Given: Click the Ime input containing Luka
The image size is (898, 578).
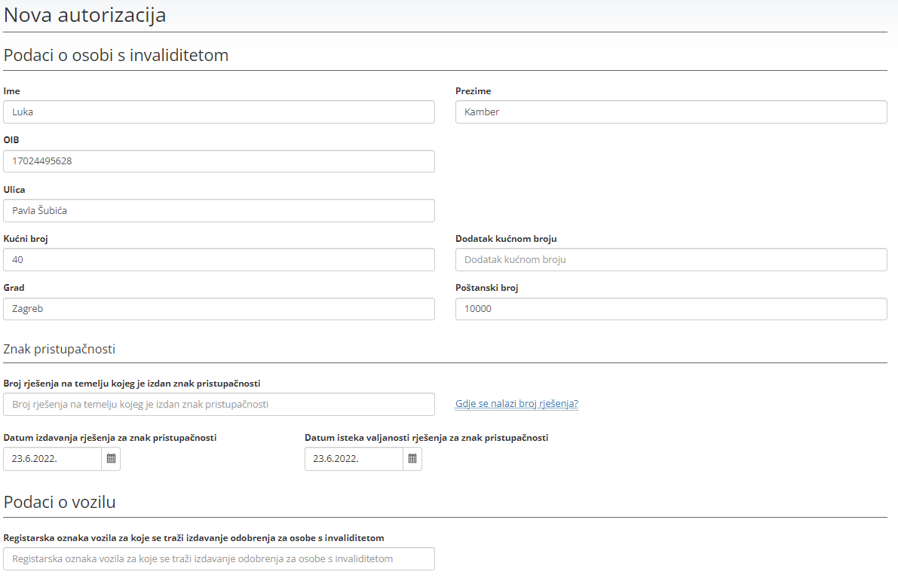Looking at the screenshot, I should (219, 112).
